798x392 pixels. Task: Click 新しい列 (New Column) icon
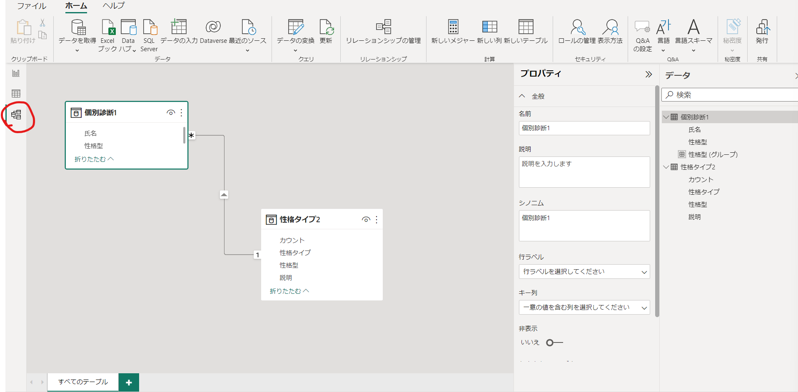pos(489,27)
